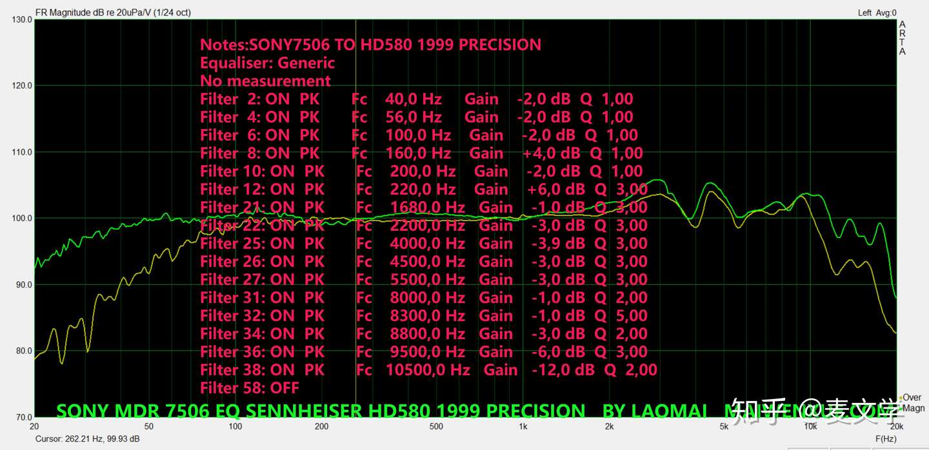Click the 'Filter 38' 10500,0 Hz row

(428, 369)
